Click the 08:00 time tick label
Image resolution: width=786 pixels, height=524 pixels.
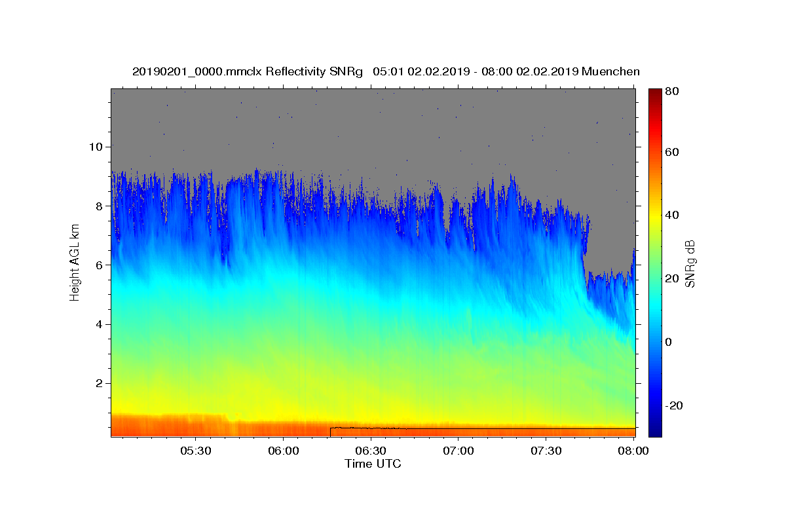point(633,451)
